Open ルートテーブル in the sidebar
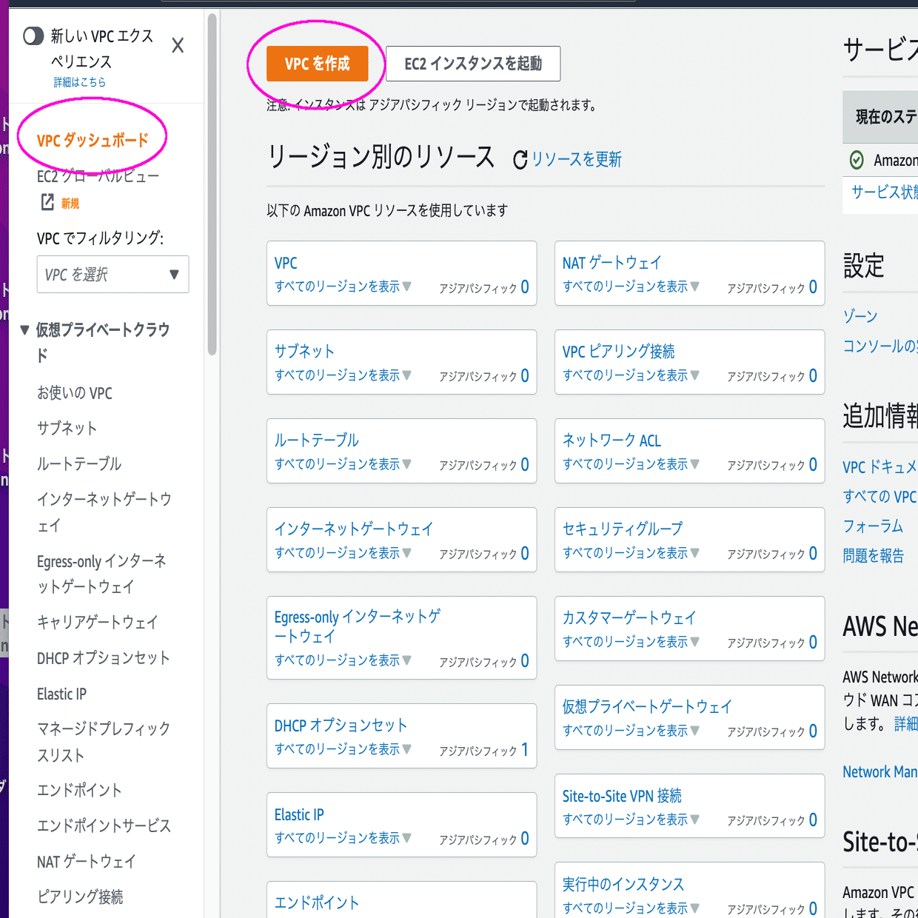Screen dimensions: 918x918 (x=79, y=463)
